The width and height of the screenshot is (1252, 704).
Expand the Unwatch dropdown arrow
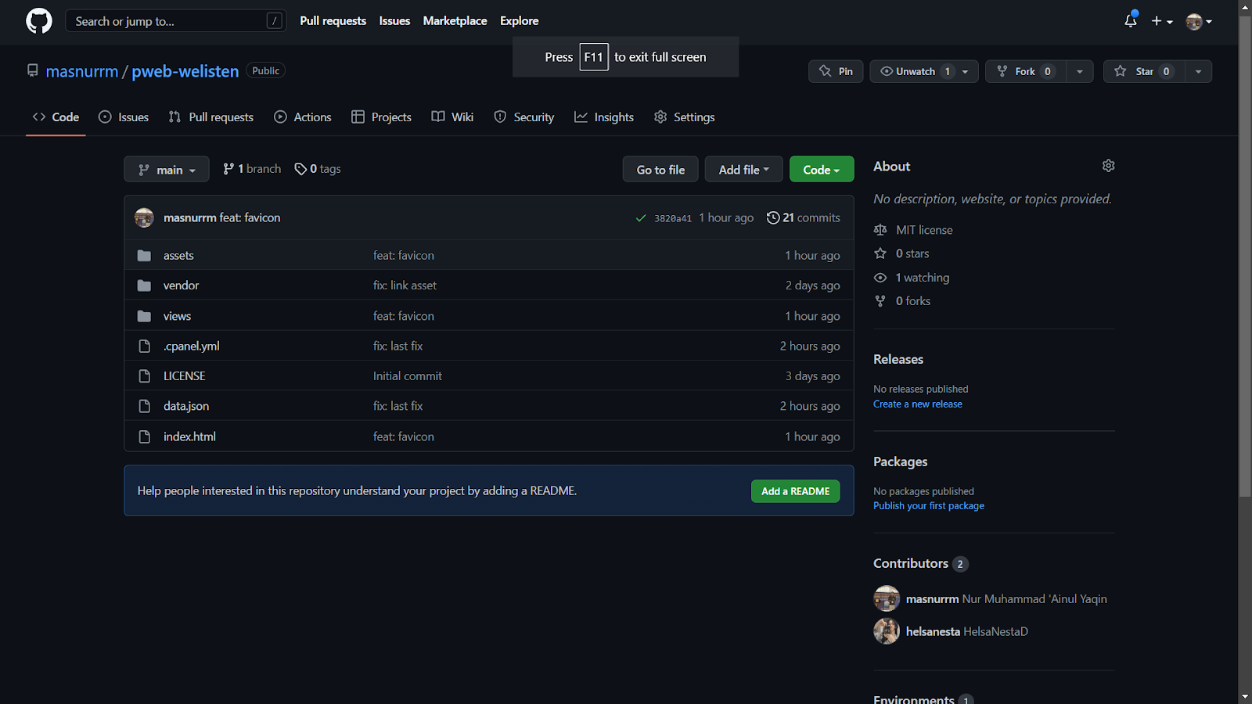tap(966, 71)
